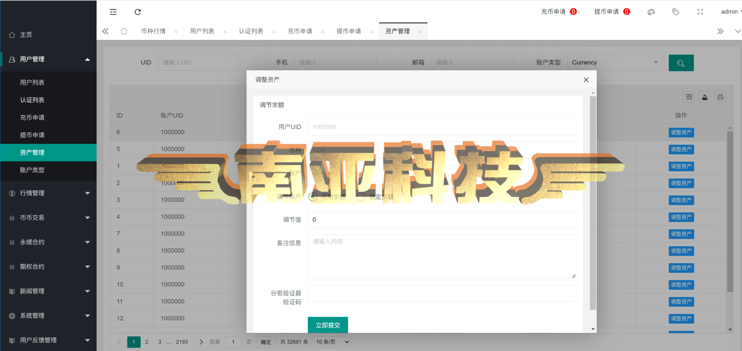
Task: Go to page 2
Action: (147, 342)
